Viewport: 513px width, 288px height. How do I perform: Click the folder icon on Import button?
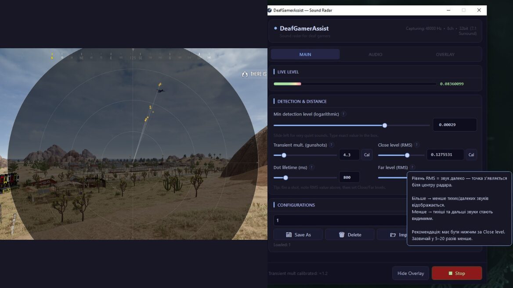393,235
